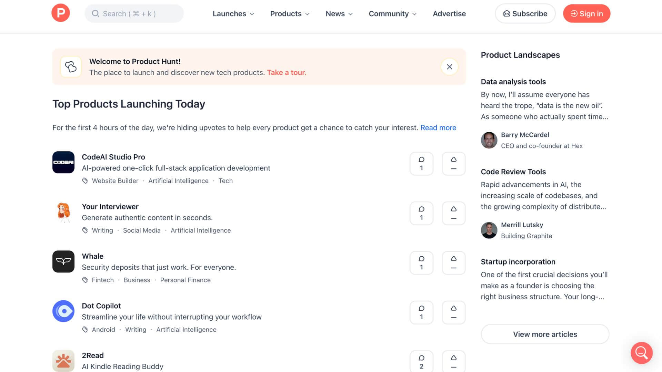The image size is (662, 372).
Task: View comments on CodeAI Studio Pro
Action: (421, 164)
